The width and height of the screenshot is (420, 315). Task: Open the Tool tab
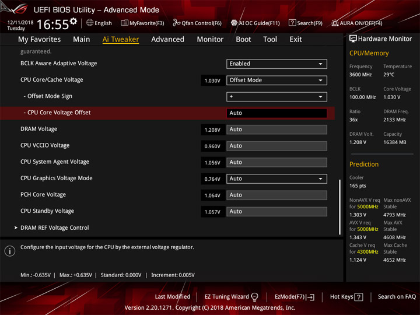click(270, 40)
